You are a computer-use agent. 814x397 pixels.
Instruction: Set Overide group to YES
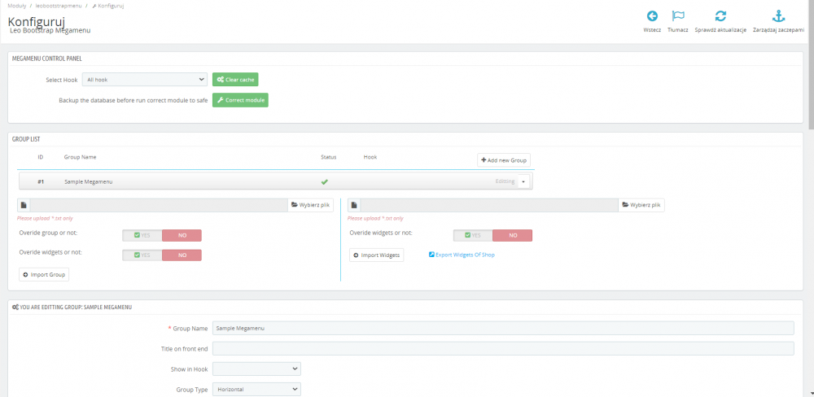click(x=142, y=236)
